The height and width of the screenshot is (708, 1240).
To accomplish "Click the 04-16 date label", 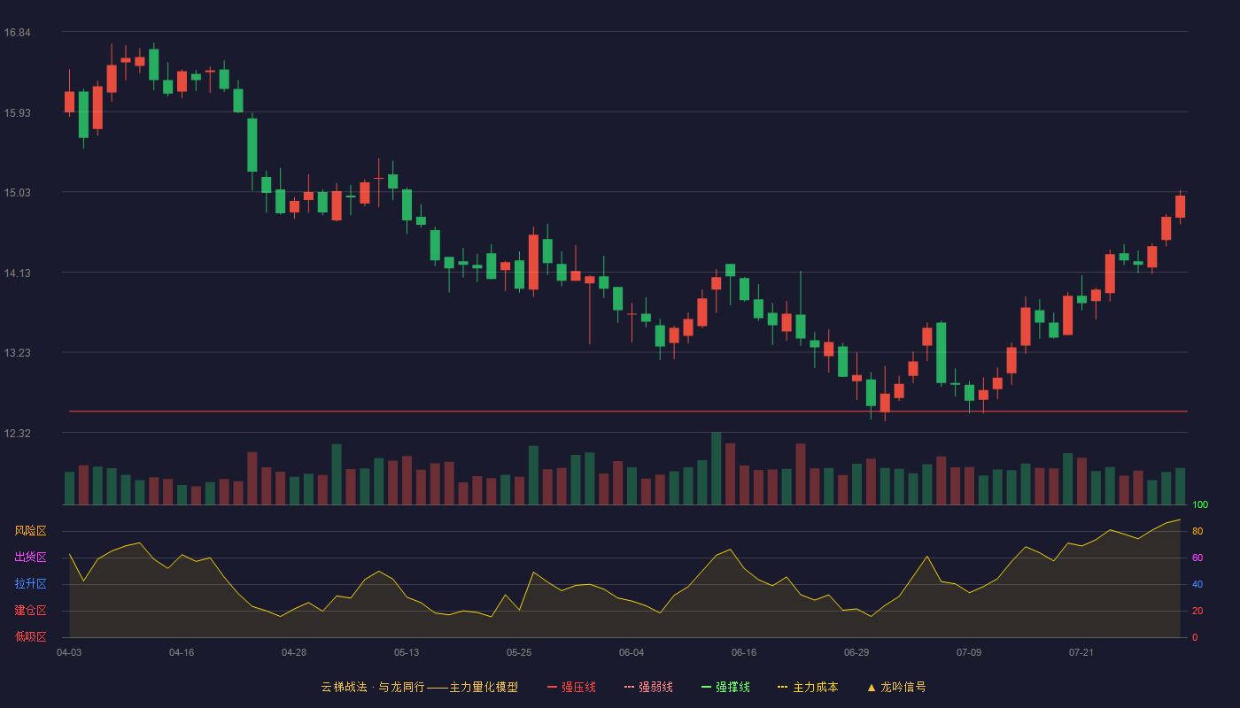I will tap(182, 652).
